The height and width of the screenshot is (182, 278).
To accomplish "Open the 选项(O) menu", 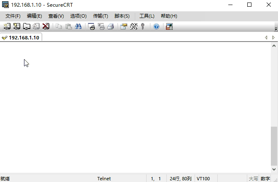I will point(78,16).
